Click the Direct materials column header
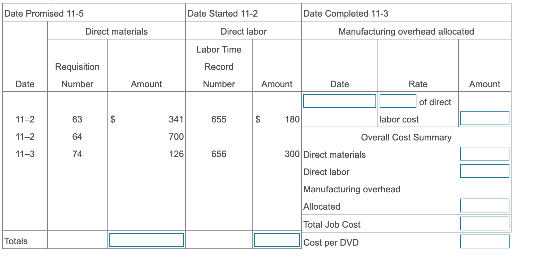Viewport: 533px width, 256px height. (116, 31)
